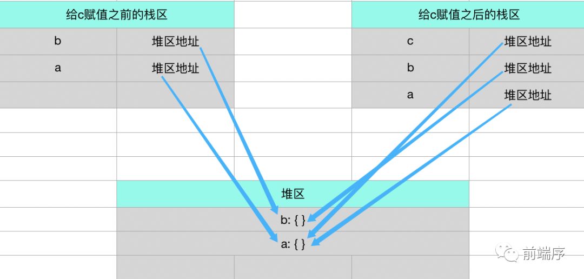Select 堆区地址 beside a in after-assignment stack
584x279 pixels.
[527, 95]
